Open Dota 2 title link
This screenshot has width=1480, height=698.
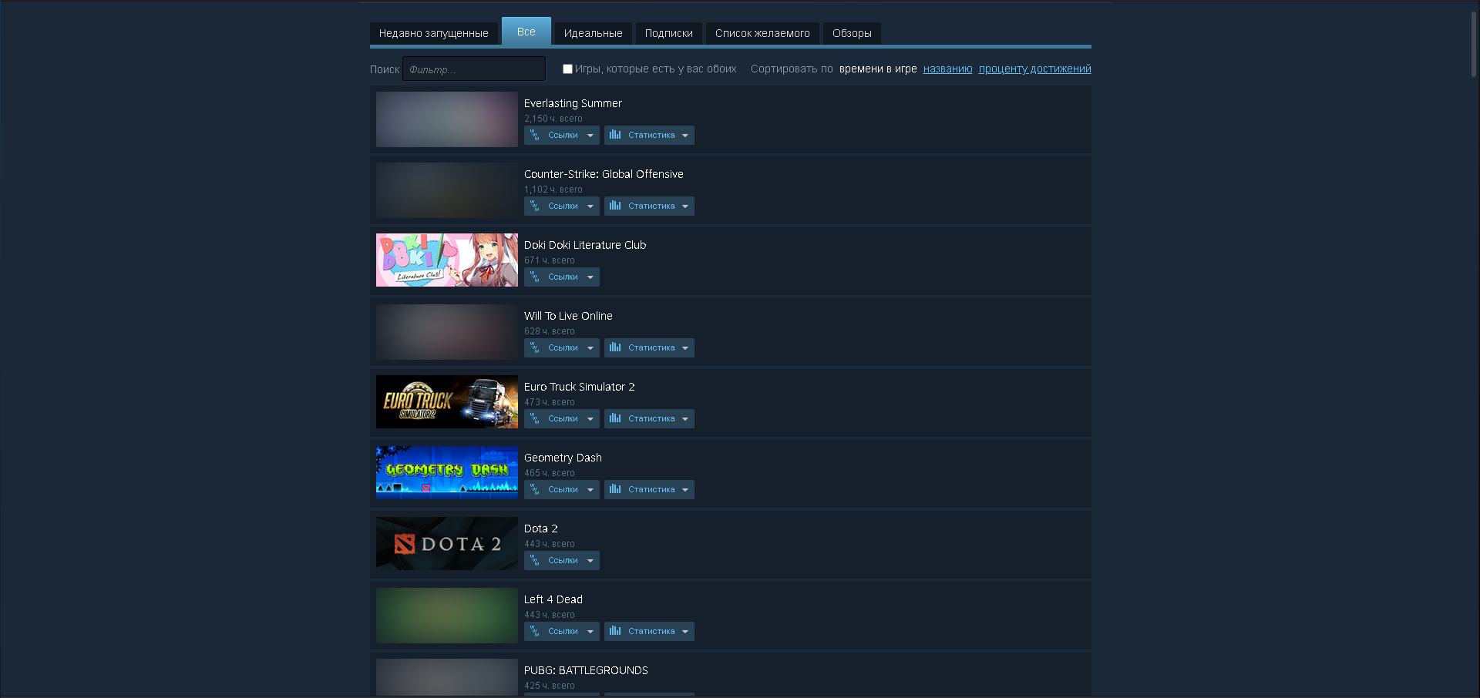(x=541, y=529)
